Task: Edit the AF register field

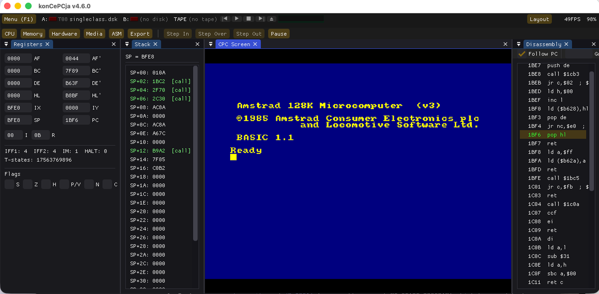Action: [x=18, y=58]
